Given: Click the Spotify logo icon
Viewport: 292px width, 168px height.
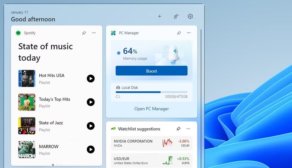Looking at the screenshot, I should pyautogui.click(x=18, y=33).
